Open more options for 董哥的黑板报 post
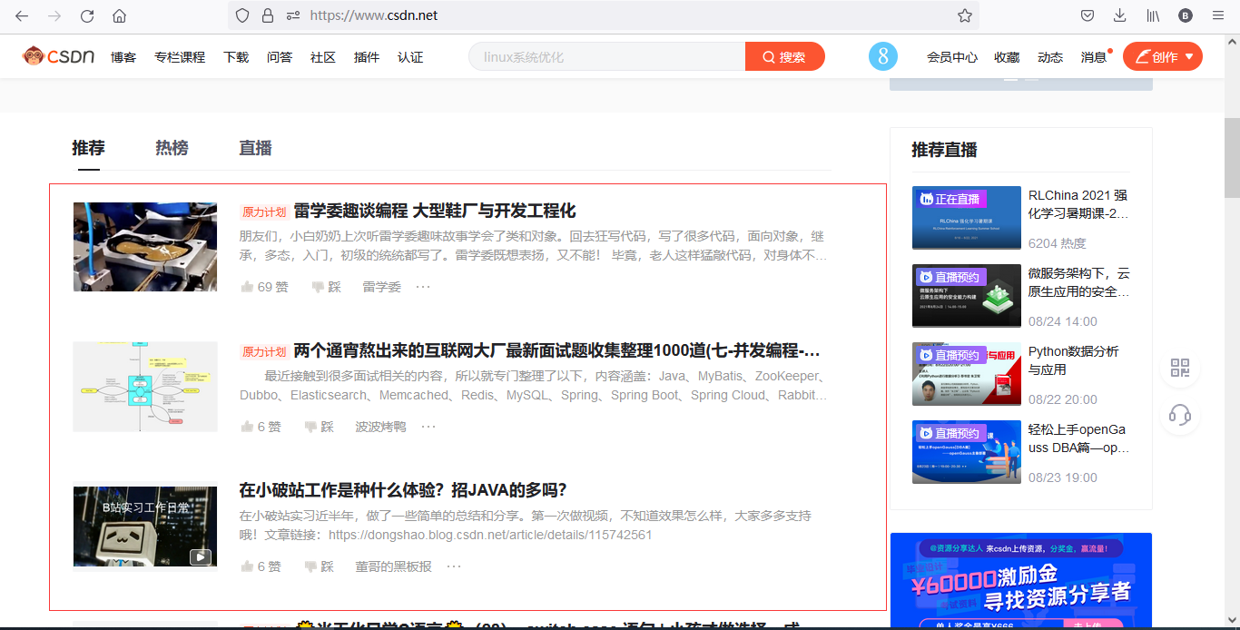Screen dimensions: 1240x630 pos(454,566)
